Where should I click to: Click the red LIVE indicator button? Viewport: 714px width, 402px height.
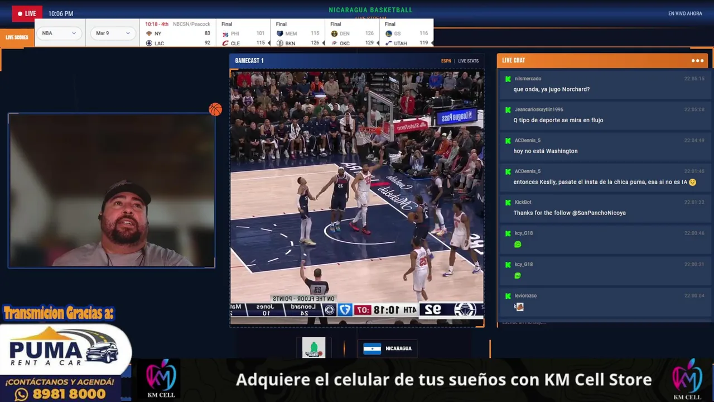pyautogui.click(x=27, y=13)
